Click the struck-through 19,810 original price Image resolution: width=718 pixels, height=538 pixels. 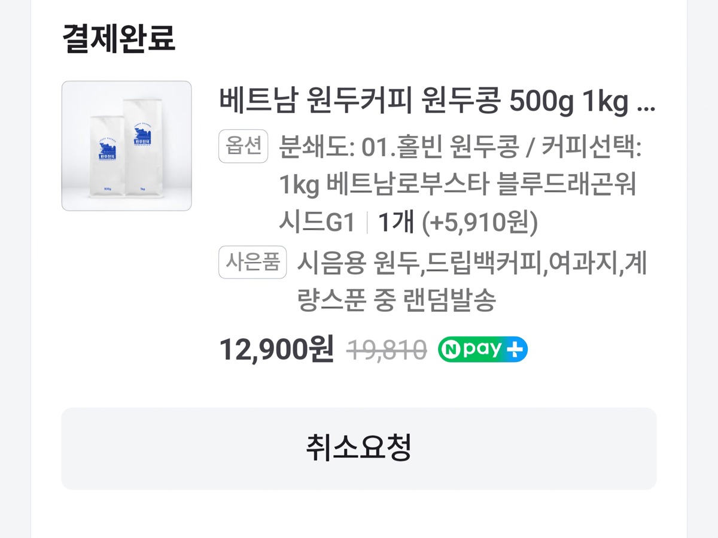[387, 349]
